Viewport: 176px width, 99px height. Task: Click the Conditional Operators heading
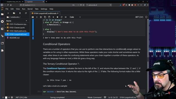(56, 44)
